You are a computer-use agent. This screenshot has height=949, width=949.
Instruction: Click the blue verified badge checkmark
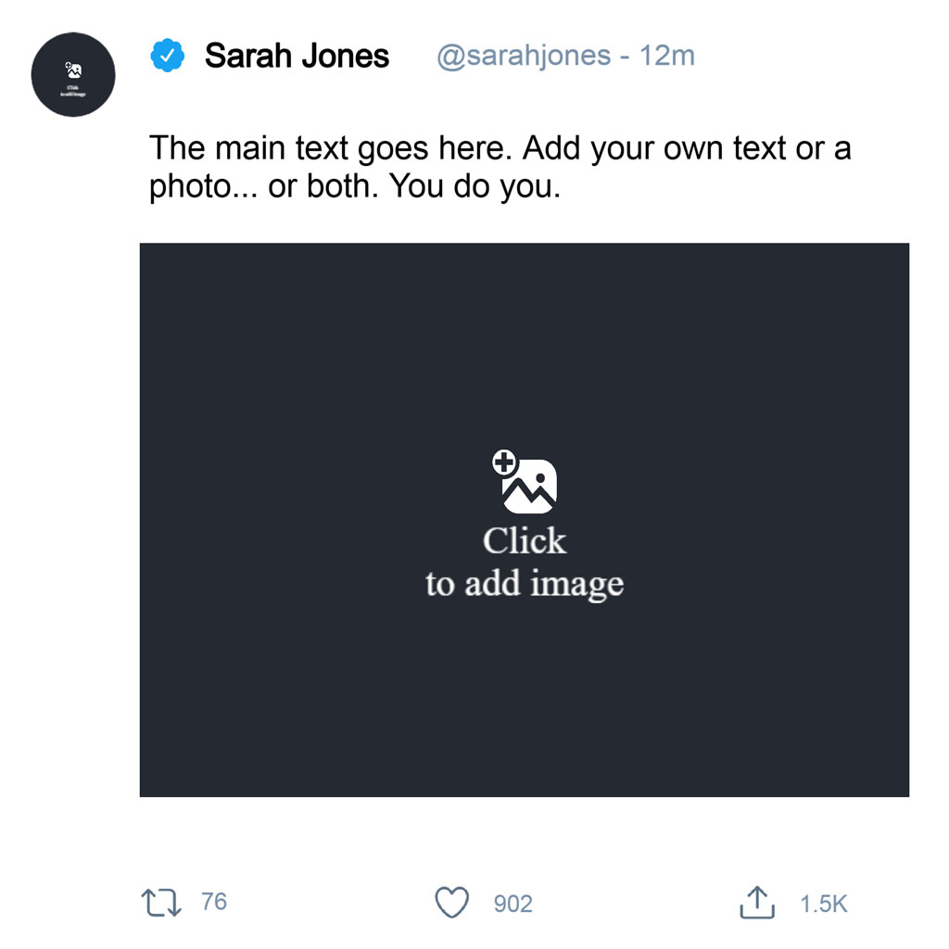point(167,55)
